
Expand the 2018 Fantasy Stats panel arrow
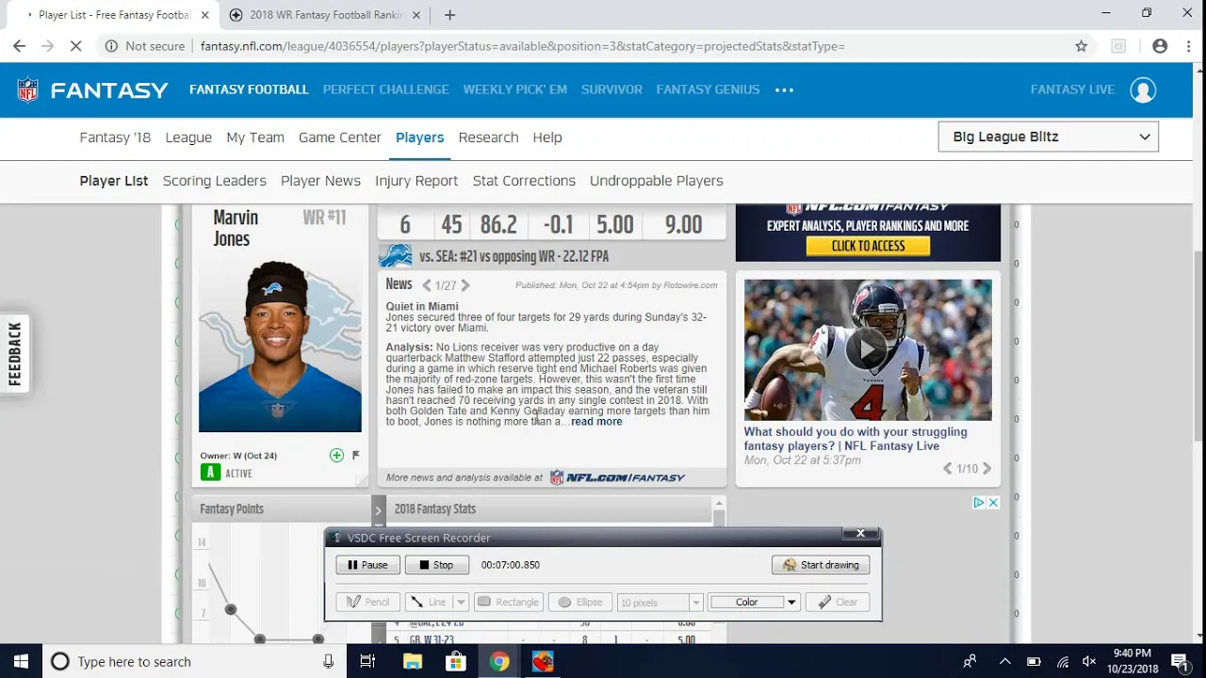pyautogui.click(x=379, y=509)
